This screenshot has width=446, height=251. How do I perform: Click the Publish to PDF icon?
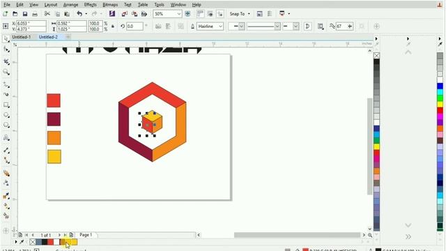pos(144,14)
